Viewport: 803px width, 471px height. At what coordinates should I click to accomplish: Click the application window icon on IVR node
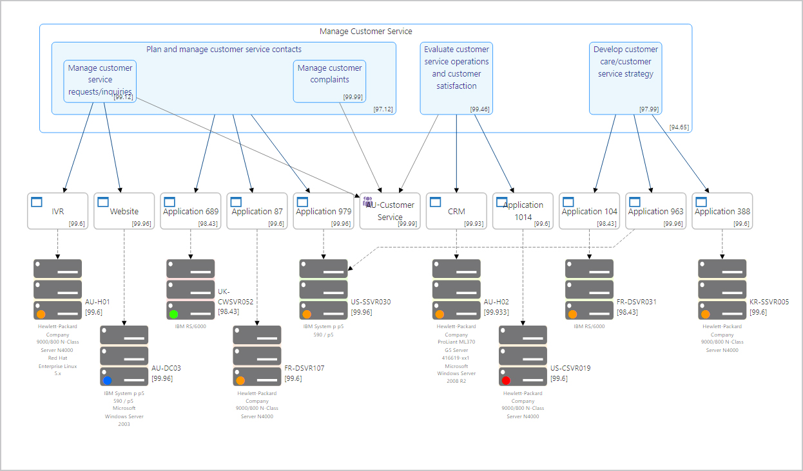pos(37,202)
